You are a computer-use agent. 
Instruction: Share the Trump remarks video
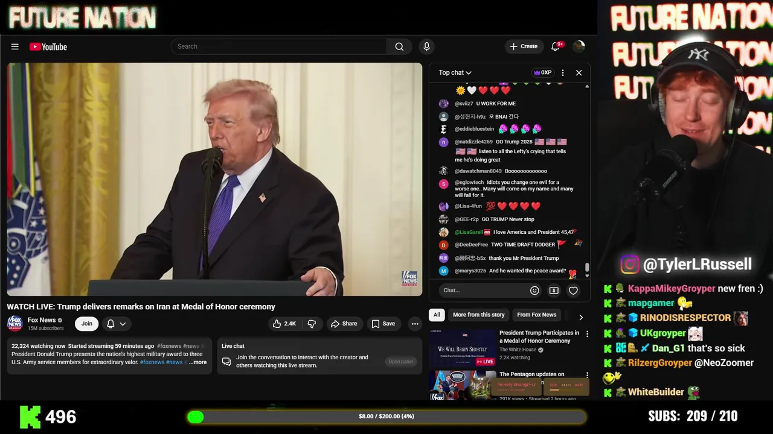[x=344, y=324]
